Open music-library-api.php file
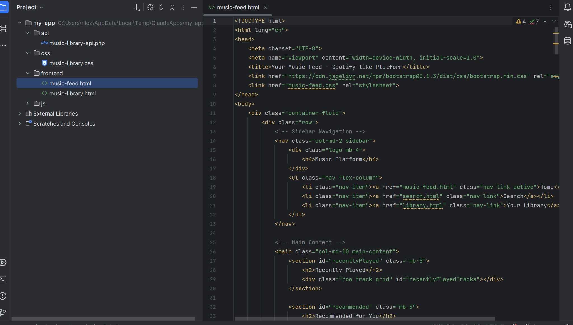The image size is (573, 325). [77, 43]
